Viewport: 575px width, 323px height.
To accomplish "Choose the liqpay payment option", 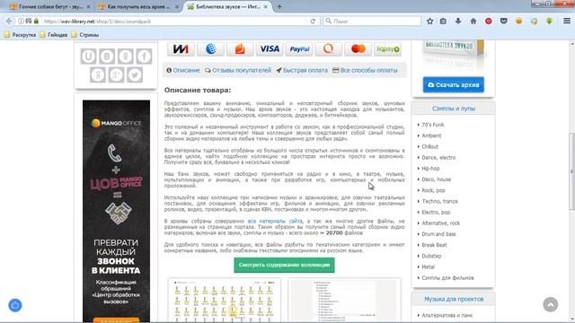I will [x=387, y=48].
